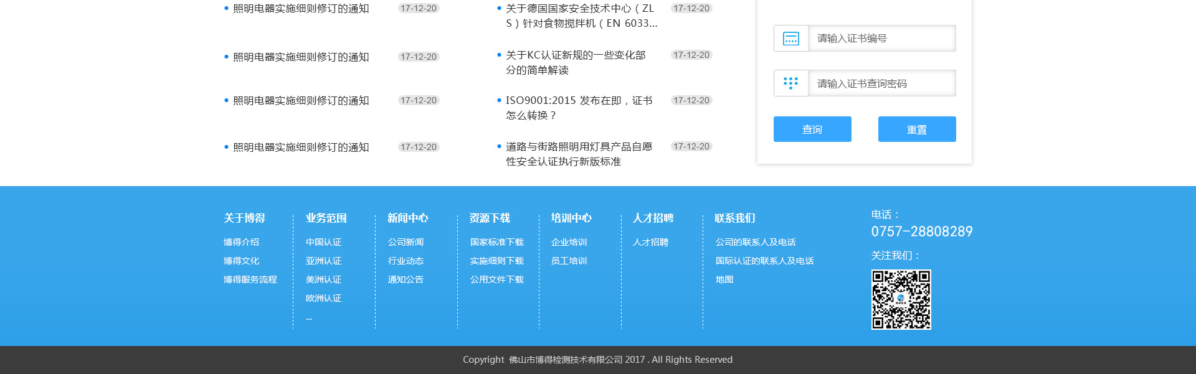Click the 请输入证书编号 input field

click(x=881, y=39)
